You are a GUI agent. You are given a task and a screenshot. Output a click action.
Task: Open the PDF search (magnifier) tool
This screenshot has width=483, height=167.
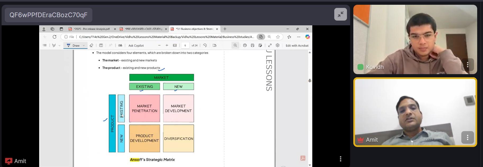click(235, 45)
